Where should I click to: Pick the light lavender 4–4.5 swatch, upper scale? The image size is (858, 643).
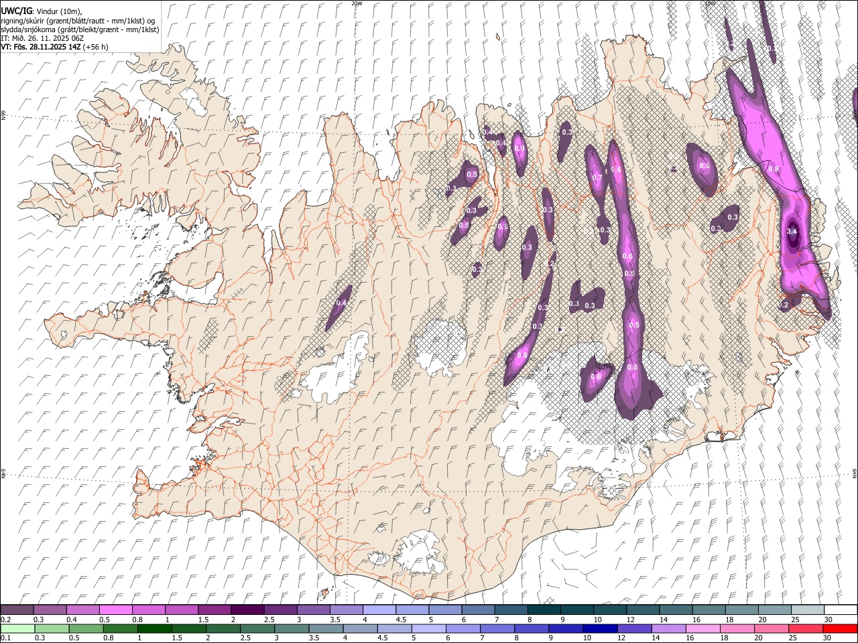pos(379,610)
